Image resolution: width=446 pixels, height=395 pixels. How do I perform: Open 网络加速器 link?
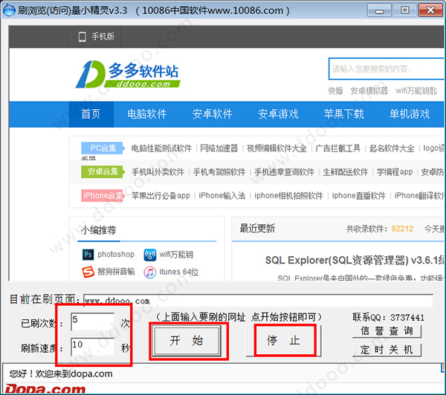coord(219,148)
